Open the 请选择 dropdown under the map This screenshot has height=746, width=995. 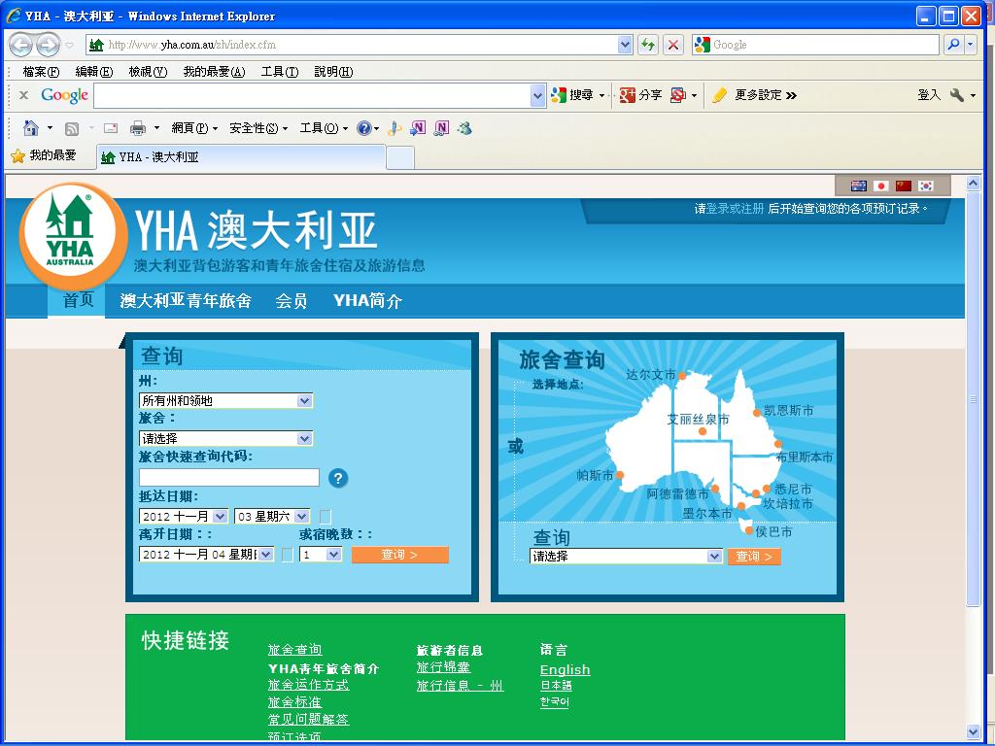click(627, 557)
